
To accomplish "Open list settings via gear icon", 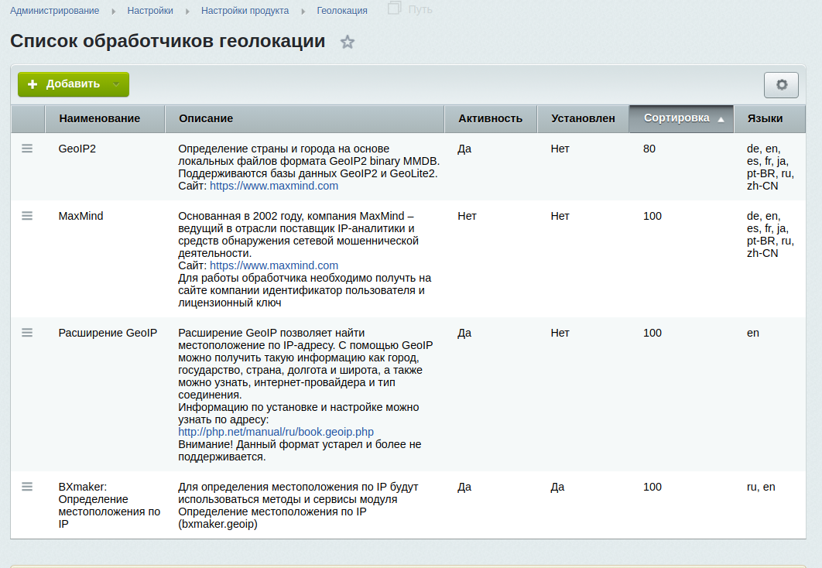I will pos(781,85).
